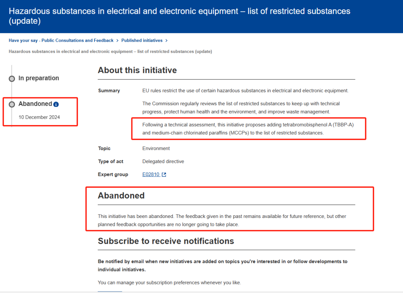Open Have your say - Public Consultations link
The image size is (403, 293).
tap(61, 40)
